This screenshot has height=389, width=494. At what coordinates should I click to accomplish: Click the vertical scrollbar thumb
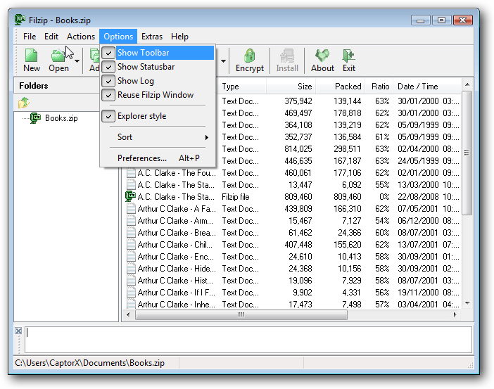(467, 153)
